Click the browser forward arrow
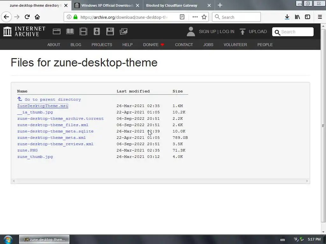The width and height of the screenshot is (326, 244). pyautogui.click(x=17, y=17)
